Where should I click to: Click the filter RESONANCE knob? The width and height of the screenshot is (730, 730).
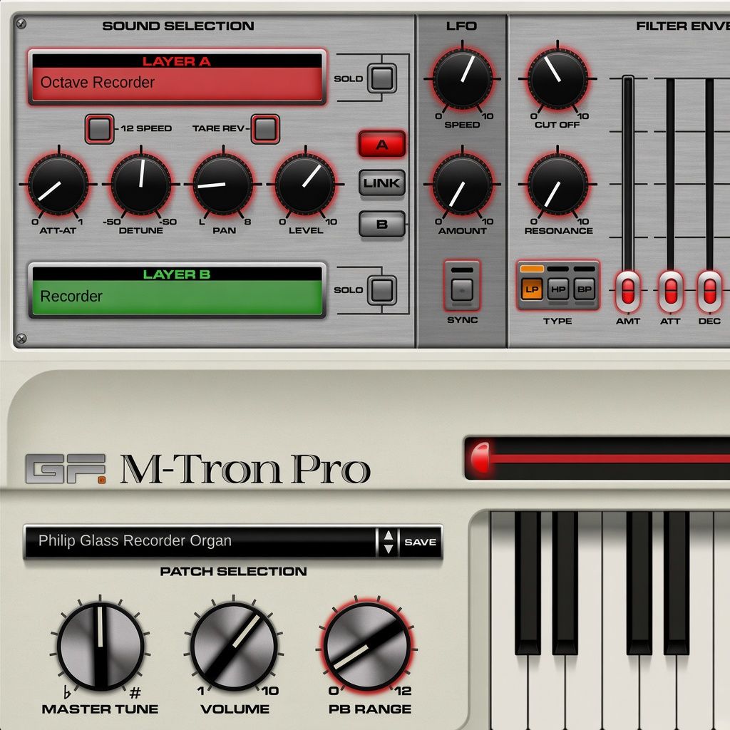(557, 185)
